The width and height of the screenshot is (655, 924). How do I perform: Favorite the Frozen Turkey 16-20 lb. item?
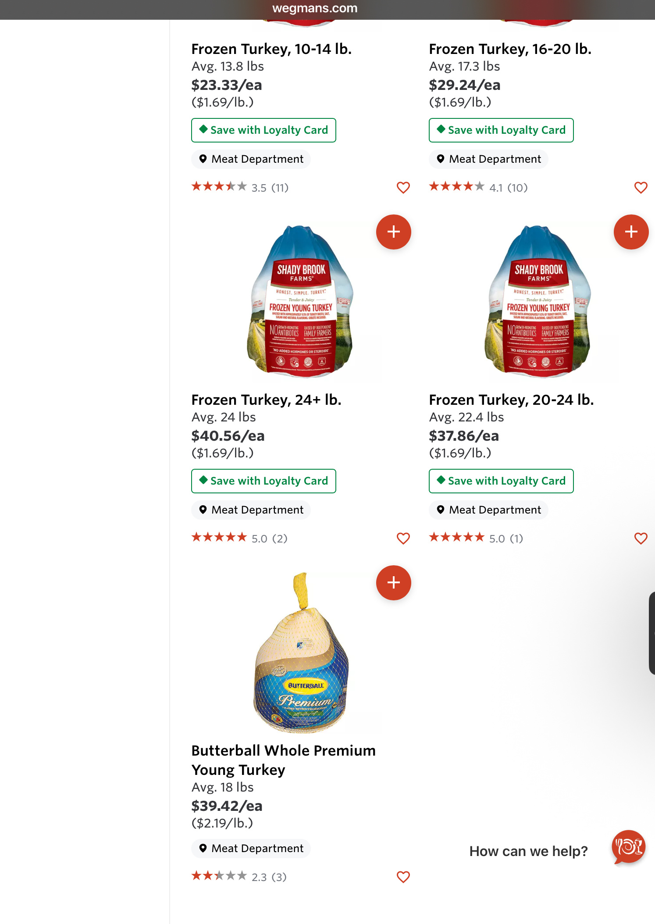tap(641, 188)
